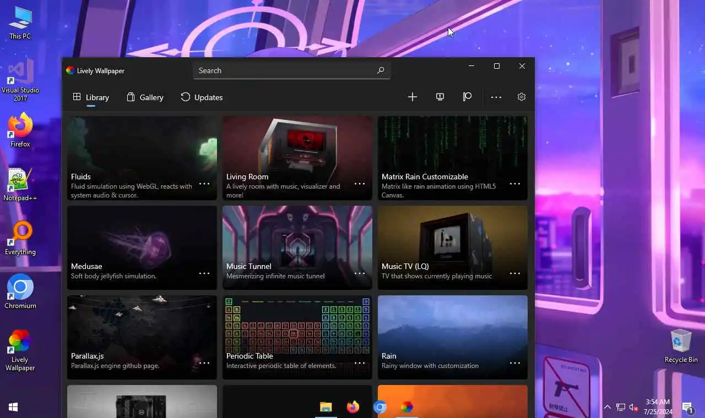Open Chromium from the taskbar
The height and width of the screenshot is (418, 705).
[x=380, y=407]
